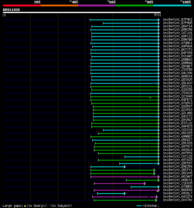Select the UniRef100_C6T1S8 label
This screenshot has height=208, width=194.
click(178, 156)
